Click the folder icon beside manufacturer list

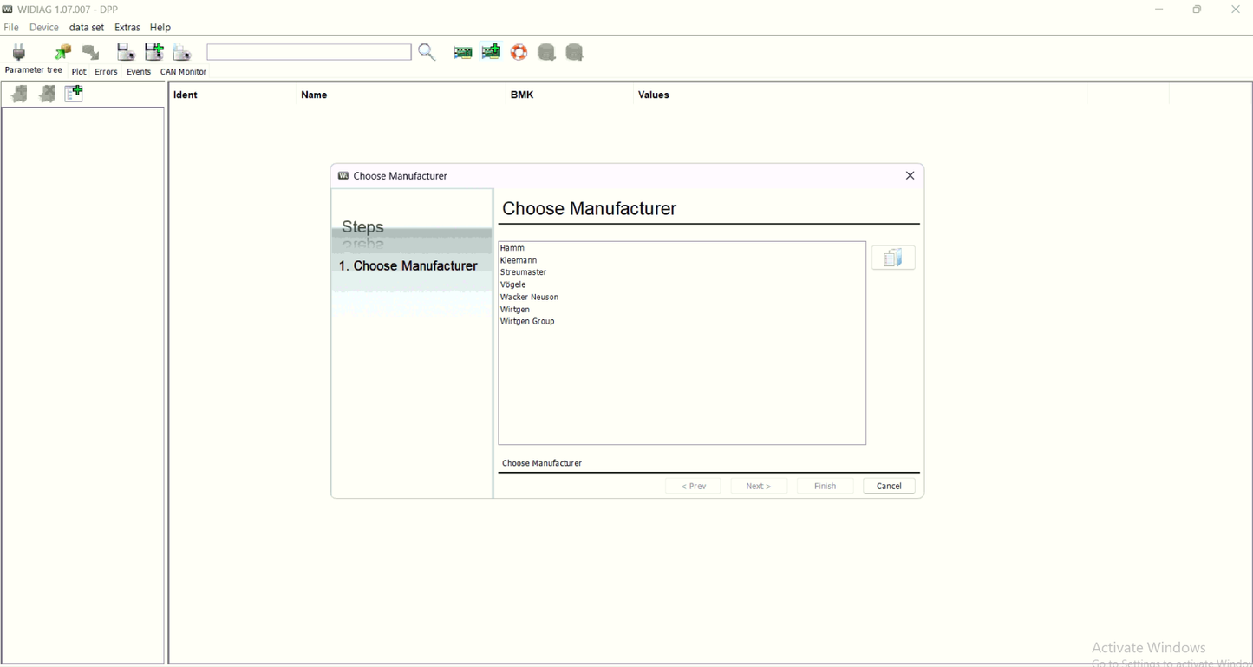[x=893, y=258]
